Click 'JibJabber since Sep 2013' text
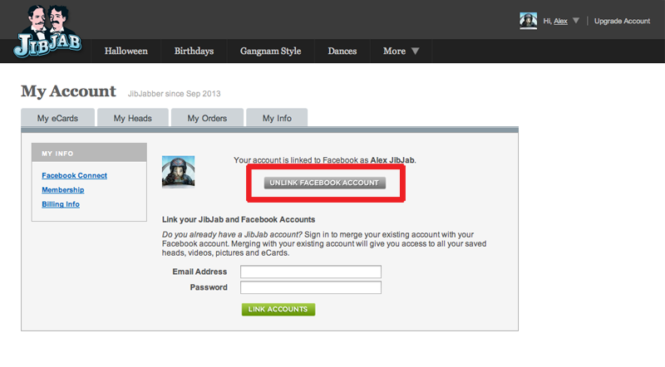This screenshot has height=367, width=665. point(175,94)
